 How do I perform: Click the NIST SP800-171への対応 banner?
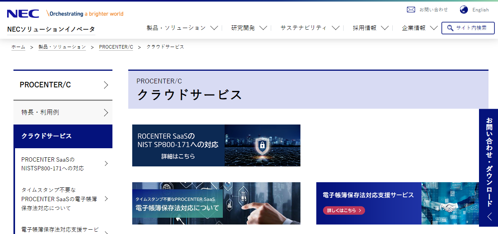point(216,145)
